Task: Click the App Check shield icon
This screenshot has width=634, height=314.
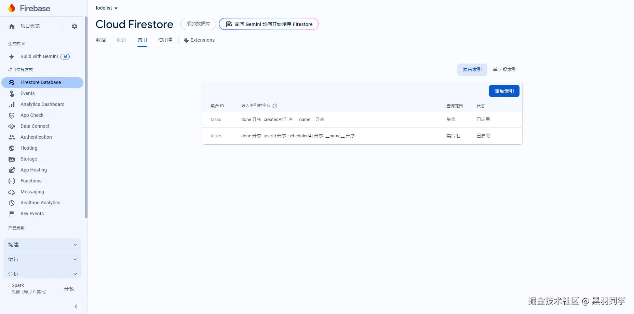Action: [12, 115]
